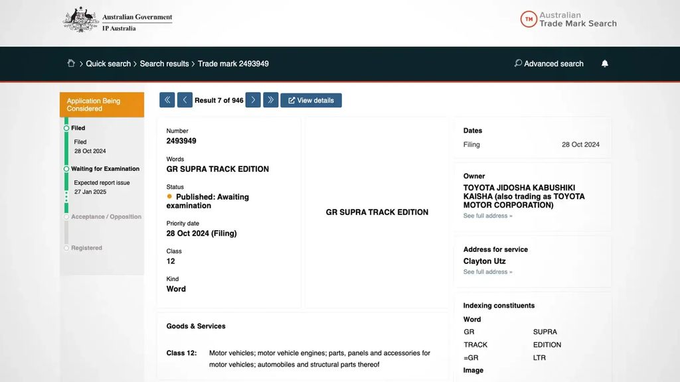The width and height of the screenshot is (680, 382).
Task: Click indexing word SUPRA
Action: tap(545, 332)
